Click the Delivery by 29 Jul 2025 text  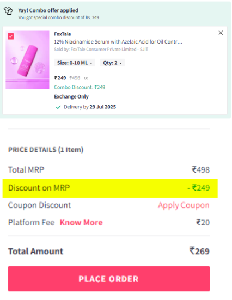(90, 107)
